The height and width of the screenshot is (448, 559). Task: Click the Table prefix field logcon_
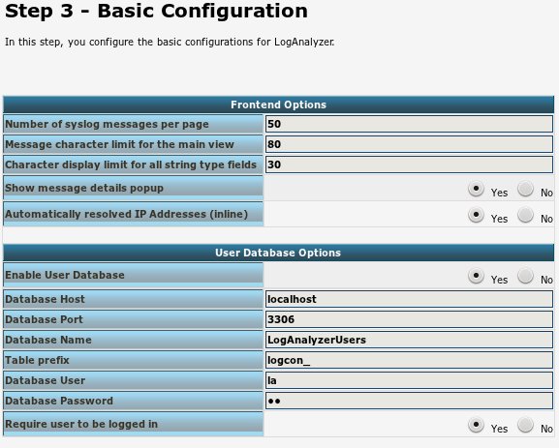click(x=409, y=360)
